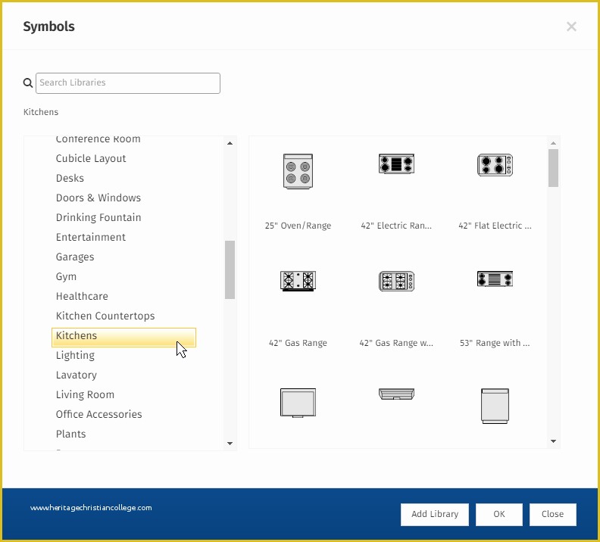Open the Doors & Windows library
Image resolution: width=600 pixels, height=542 pixels.
98,198
